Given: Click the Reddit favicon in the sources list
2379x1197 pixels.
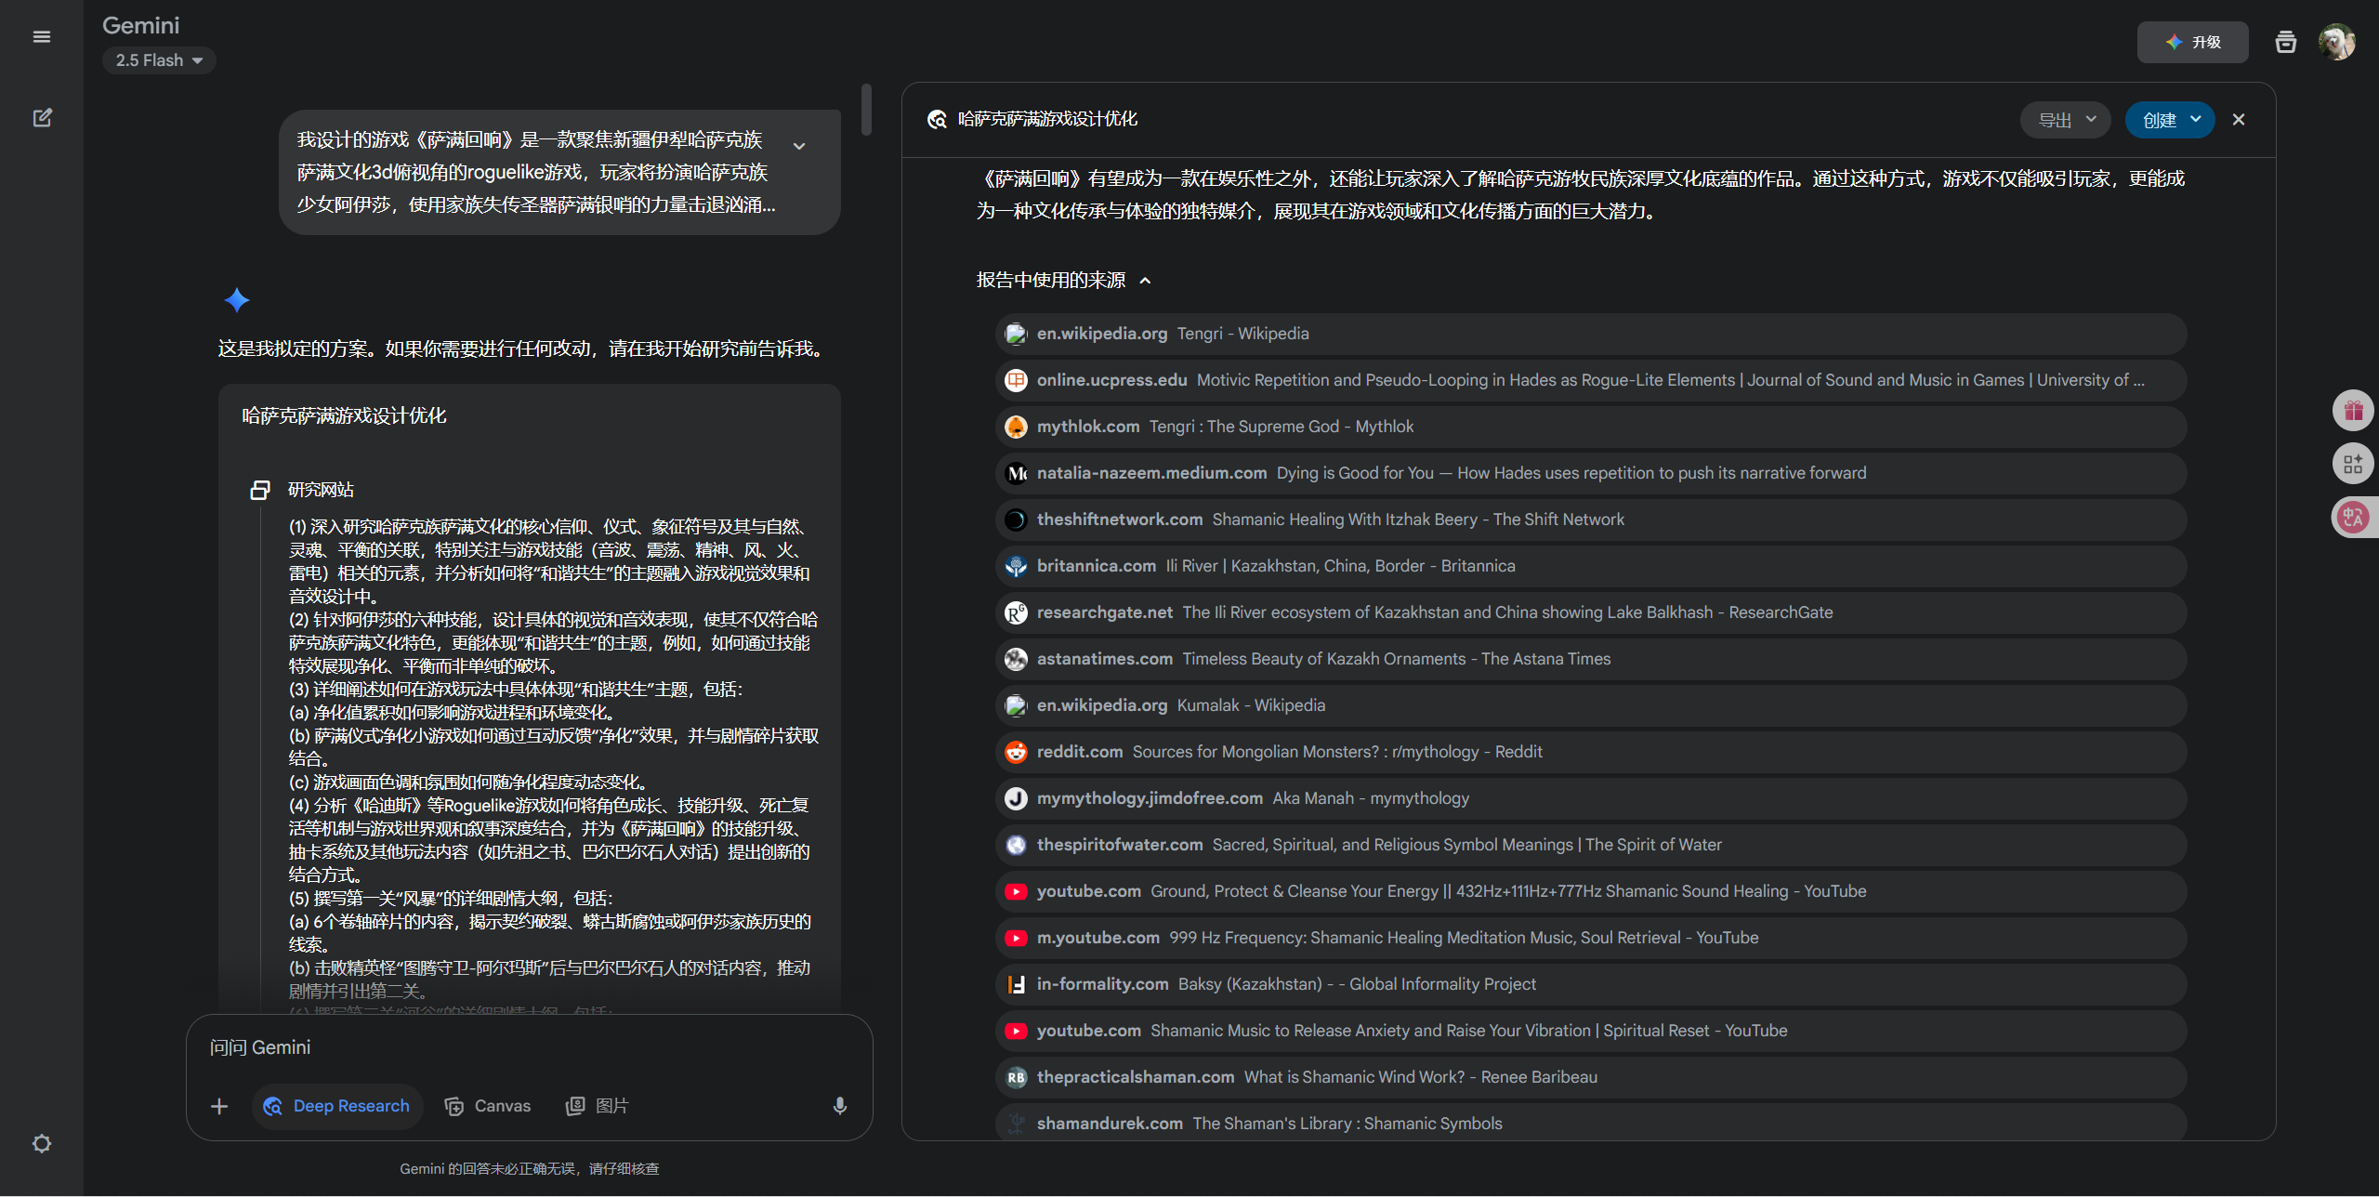Looking at the screenshot, I should coord(1016,752).
